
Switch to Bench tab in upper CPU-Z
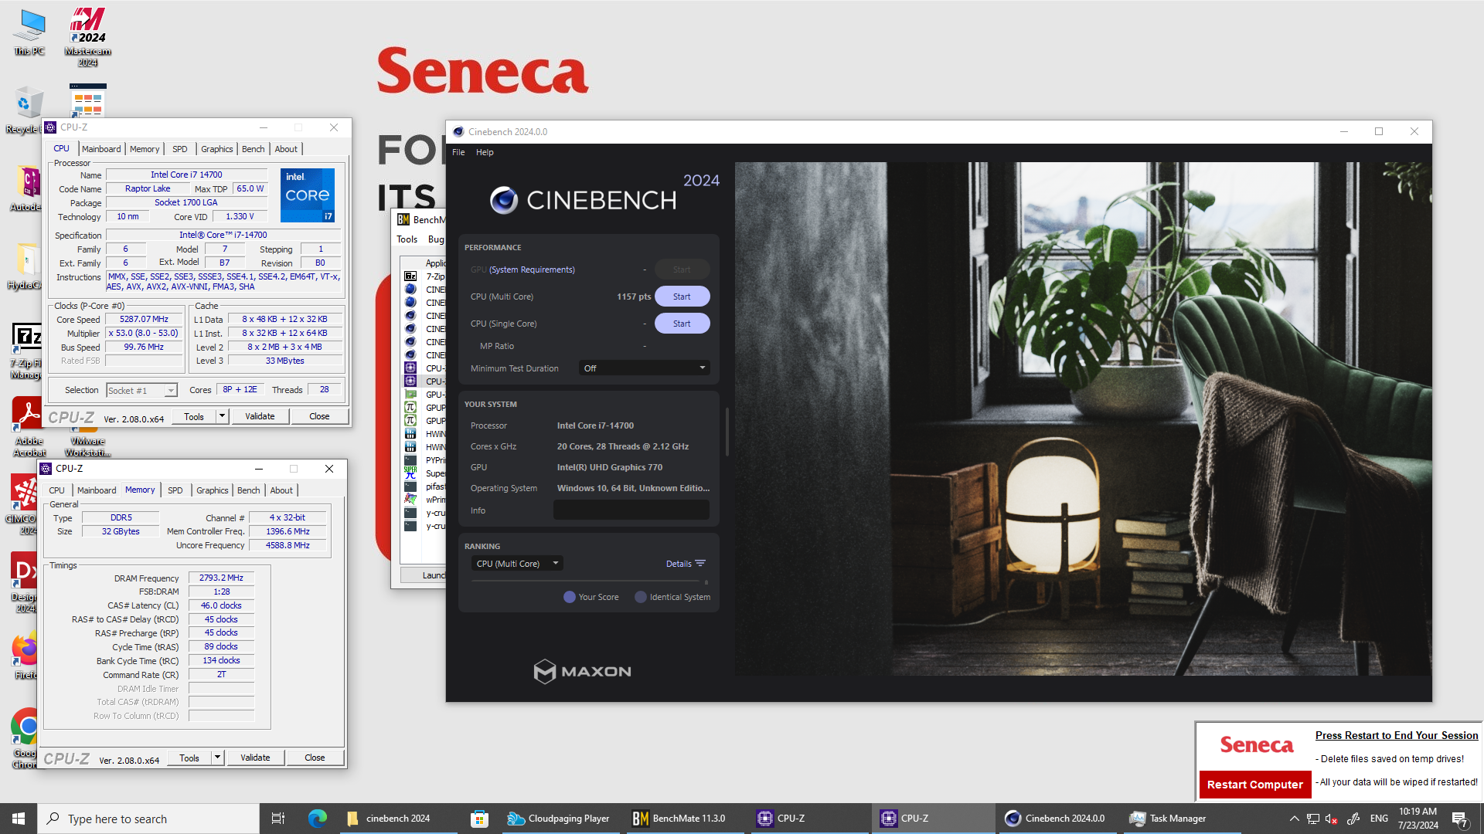[253, 149]
